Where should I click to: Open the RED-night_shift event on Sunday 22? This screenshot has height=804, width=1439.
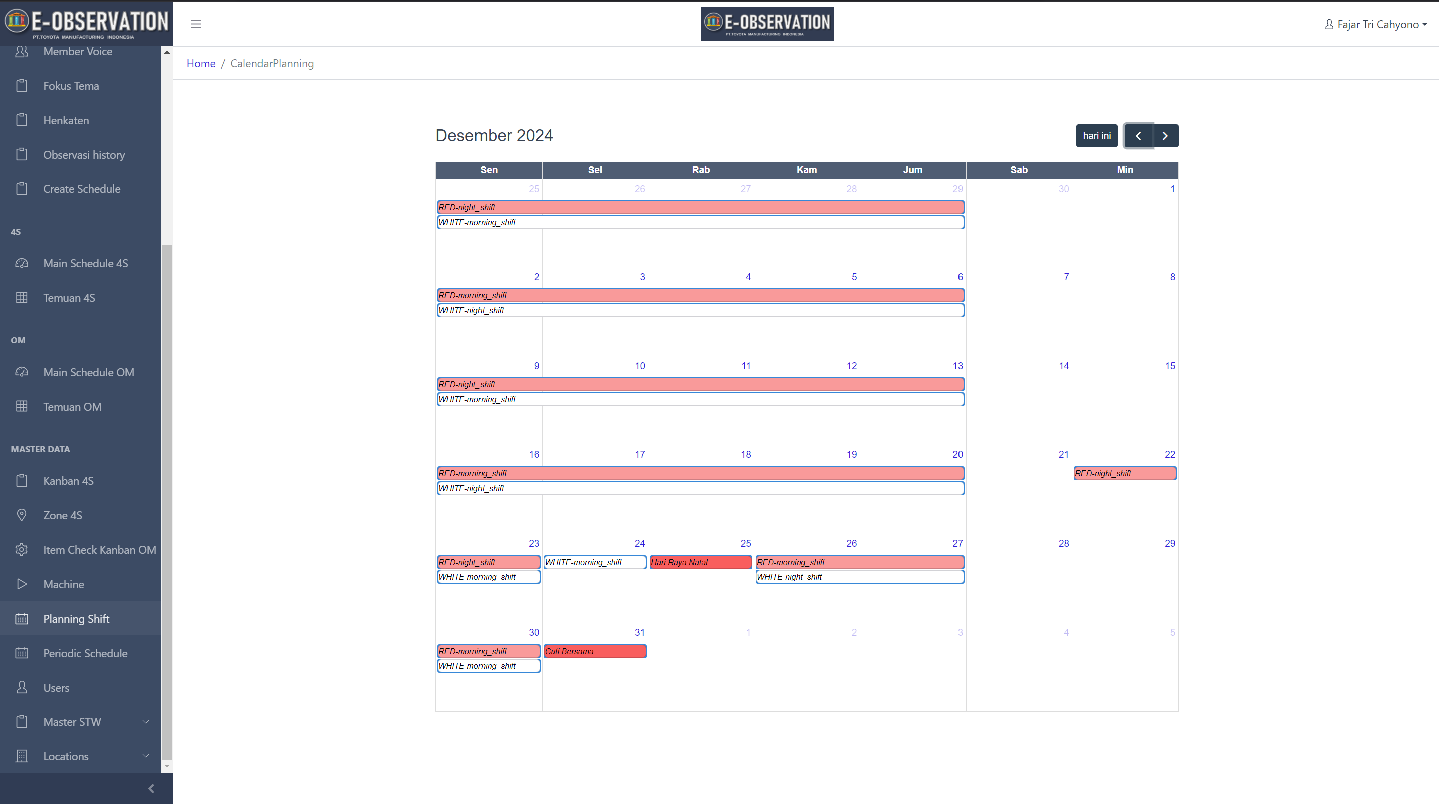1125,473
